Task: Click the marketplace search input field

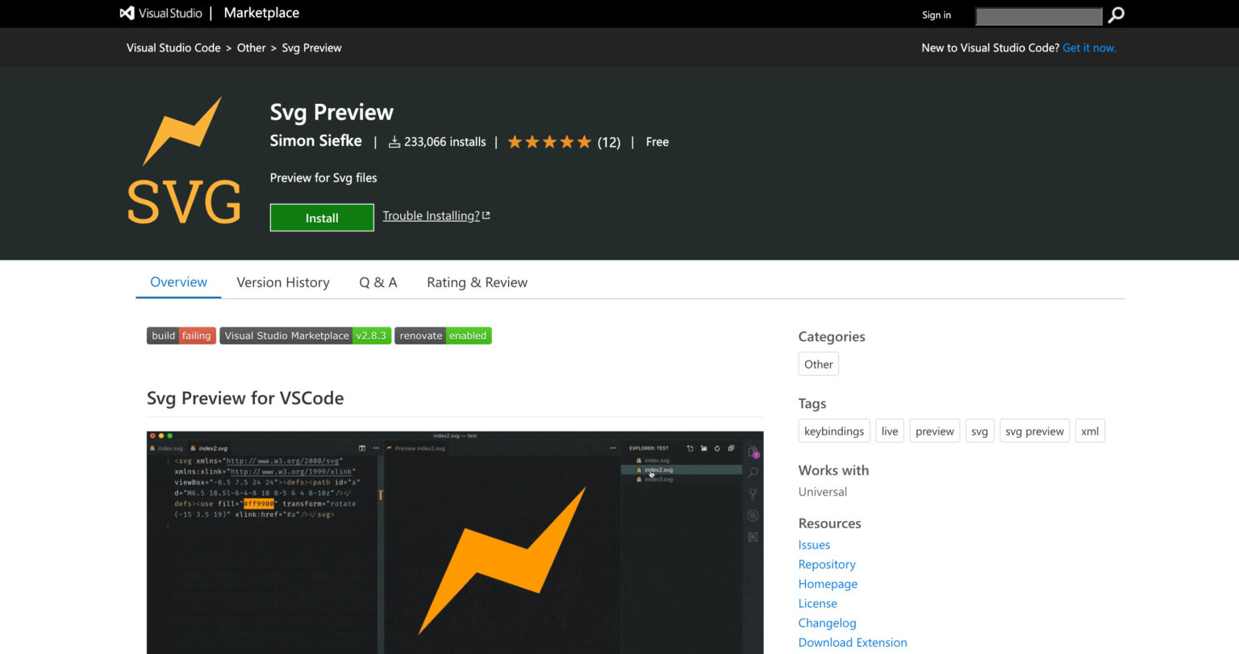Action: 1038,15
